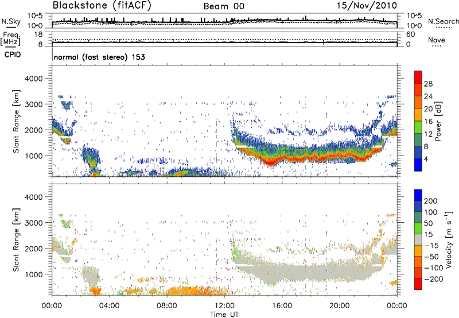Select the "N.Search" legend label

pyautogui.click(x=443, y=21)
